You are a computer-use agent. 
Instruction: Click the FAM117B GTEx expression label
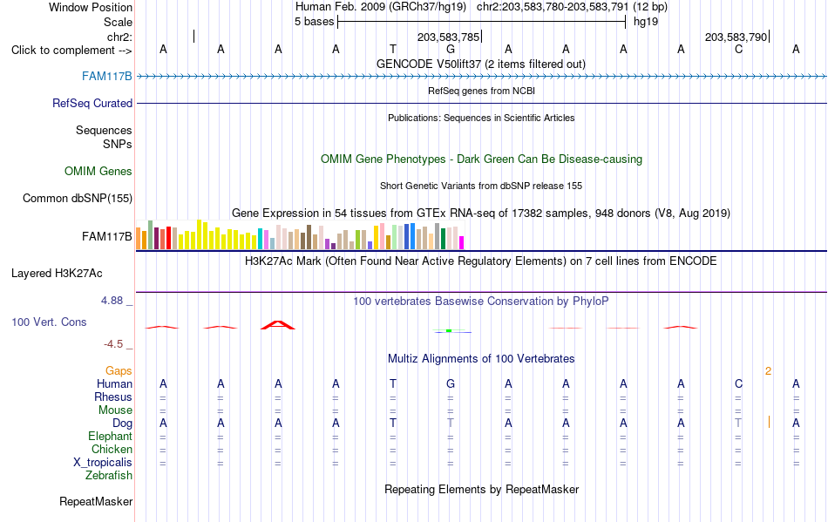(x=106, y=236)
